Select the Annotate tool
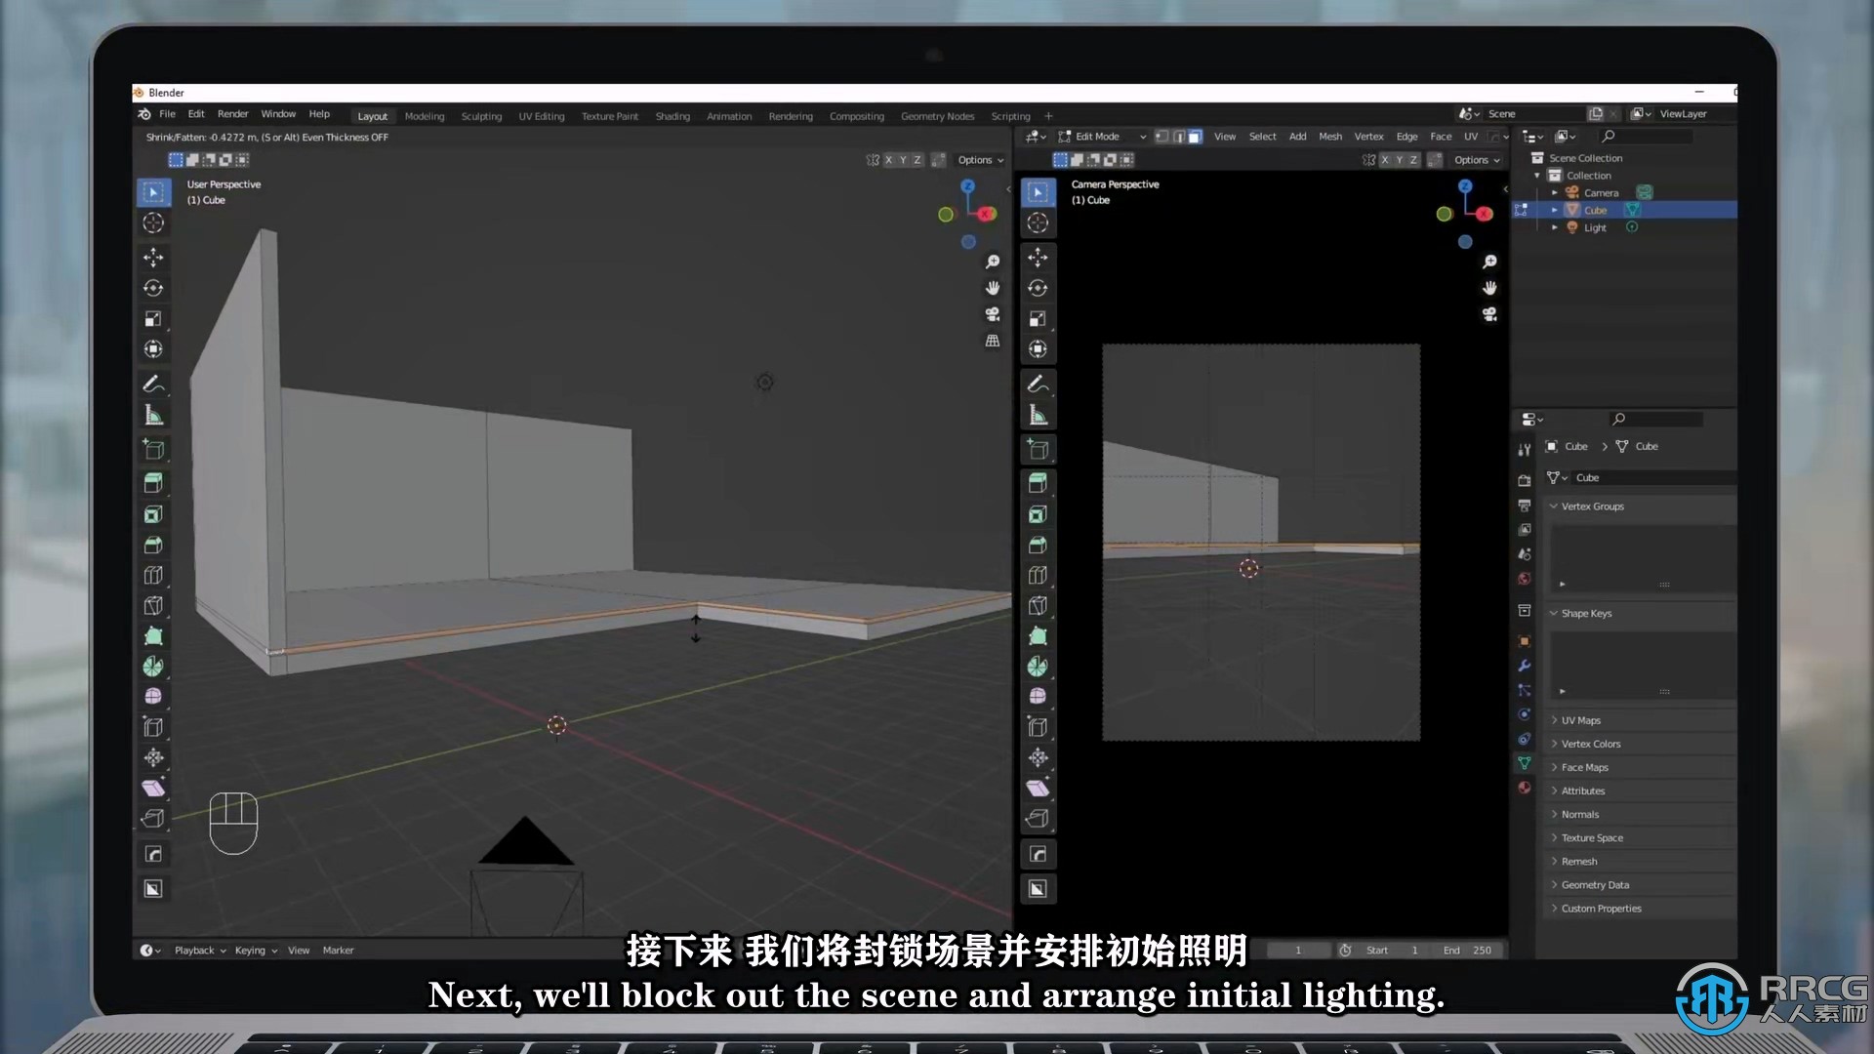 (153, 383)
